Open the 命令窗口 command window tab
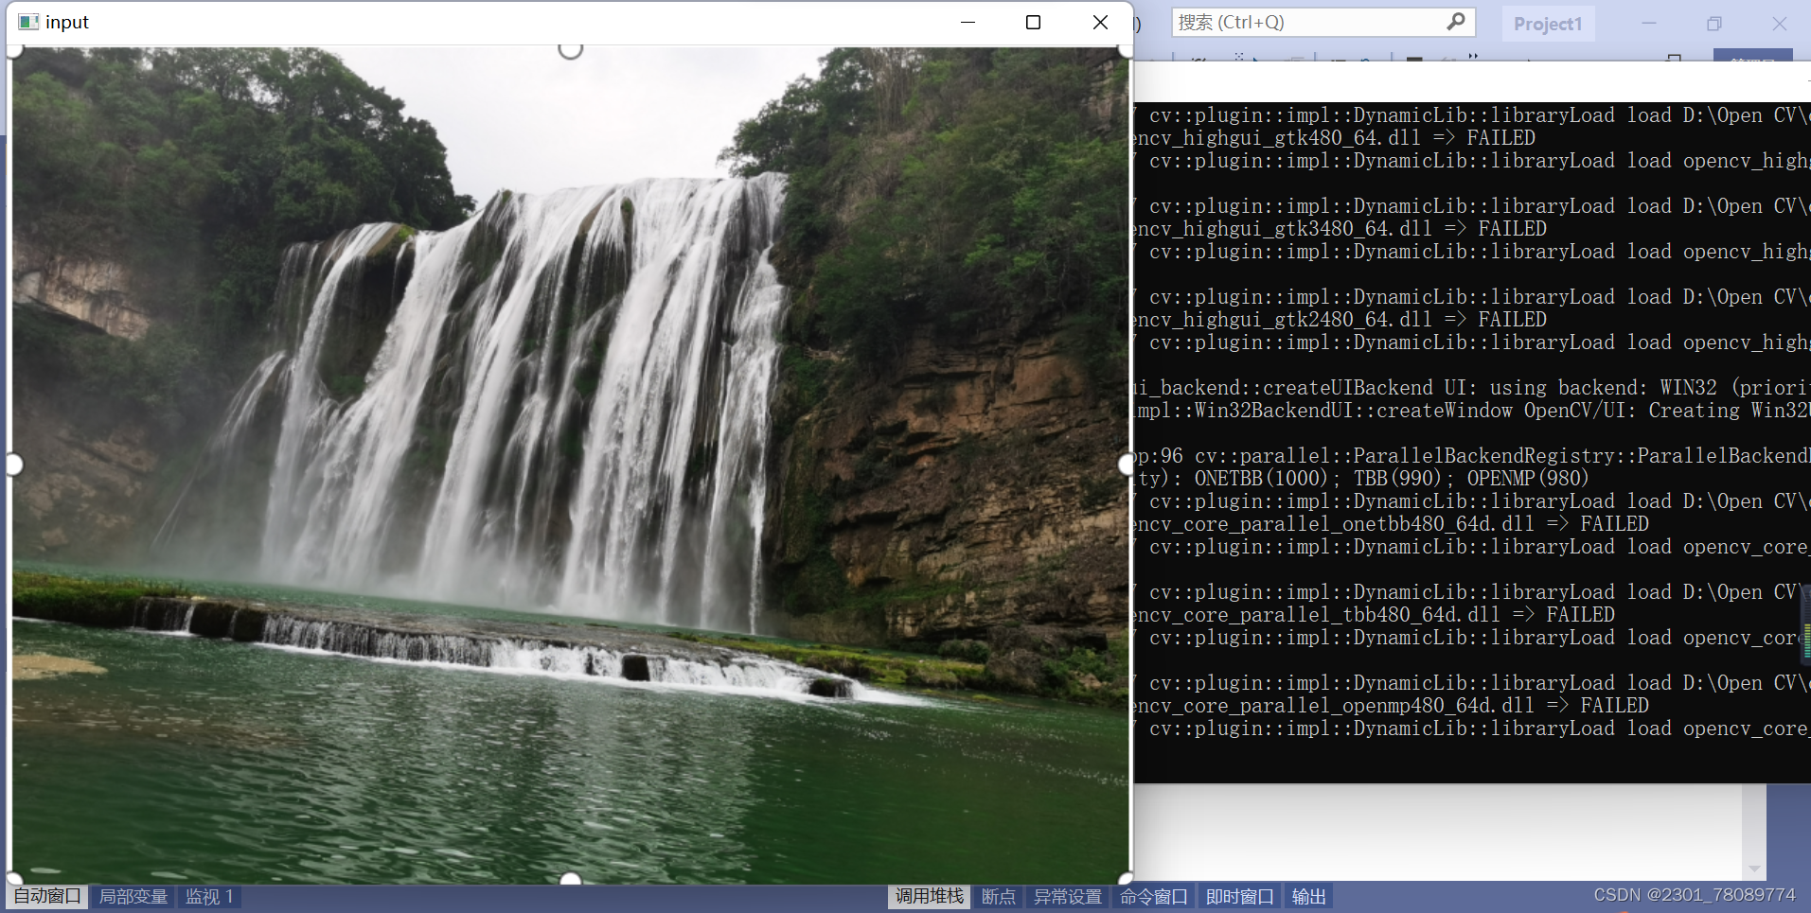This screenshot has height=913, width=1811. coord(1151,896)
